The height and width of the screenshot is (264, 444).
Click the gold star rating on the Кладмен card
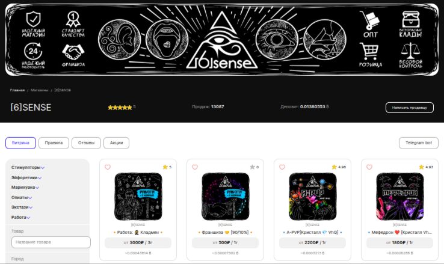coord(165,167)
